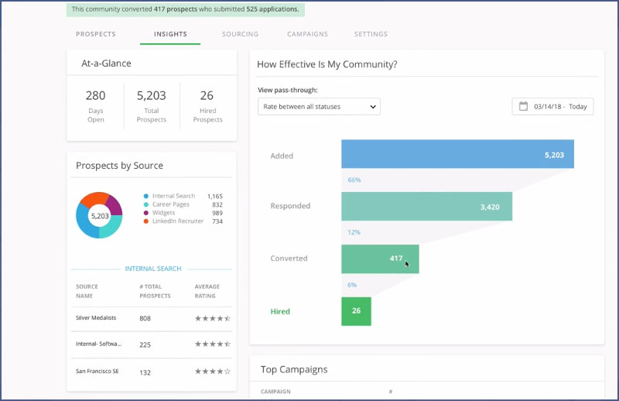Go to the Settings tab
Image resolution: width=619 pixels, height=401 pixels.
tap(371, 34)
